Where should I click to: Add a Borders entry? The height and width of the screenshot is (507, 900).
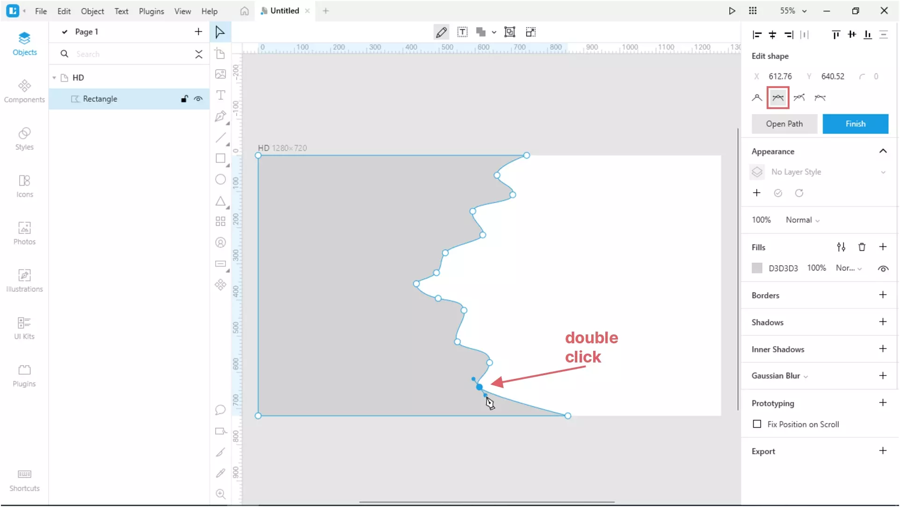883,295
